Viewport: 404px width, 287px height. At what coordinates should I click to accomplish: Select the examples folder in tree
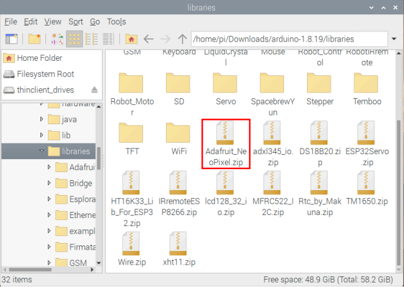[75, 231]
